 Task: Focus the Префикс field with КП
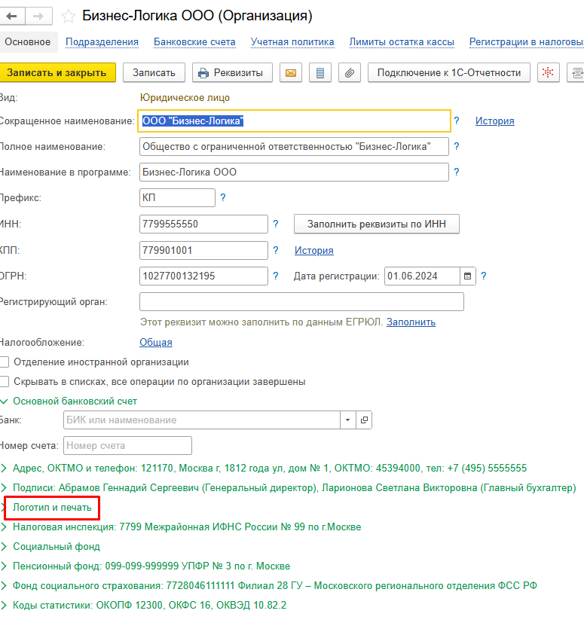point(177,198)
